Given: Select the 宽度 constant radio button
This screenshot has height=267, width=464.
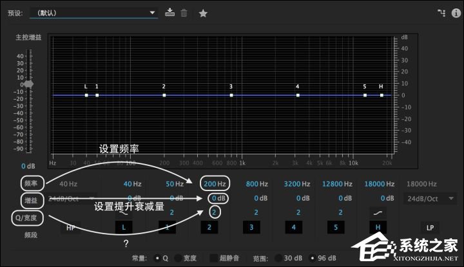Looking at the screenshot, I should (178, 259).
